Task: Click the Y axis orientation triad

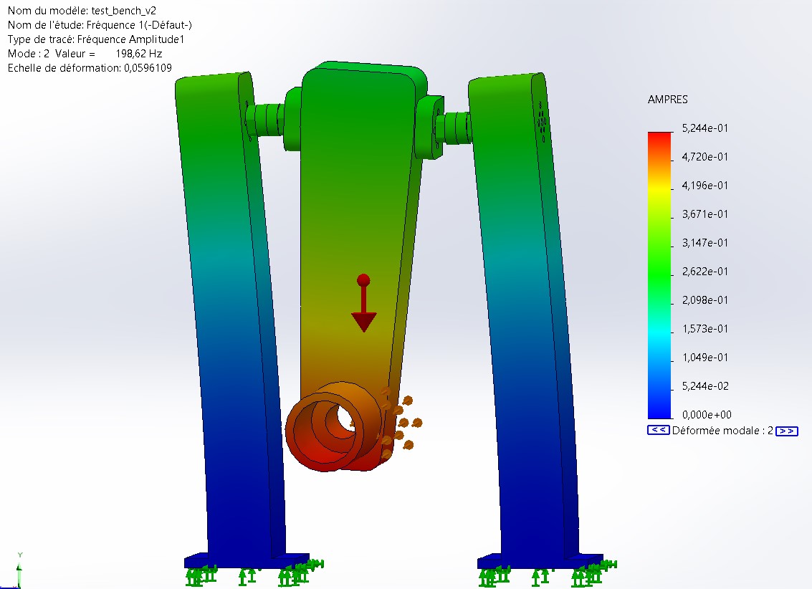Action: pyautogui.click(x=19, y=570)
